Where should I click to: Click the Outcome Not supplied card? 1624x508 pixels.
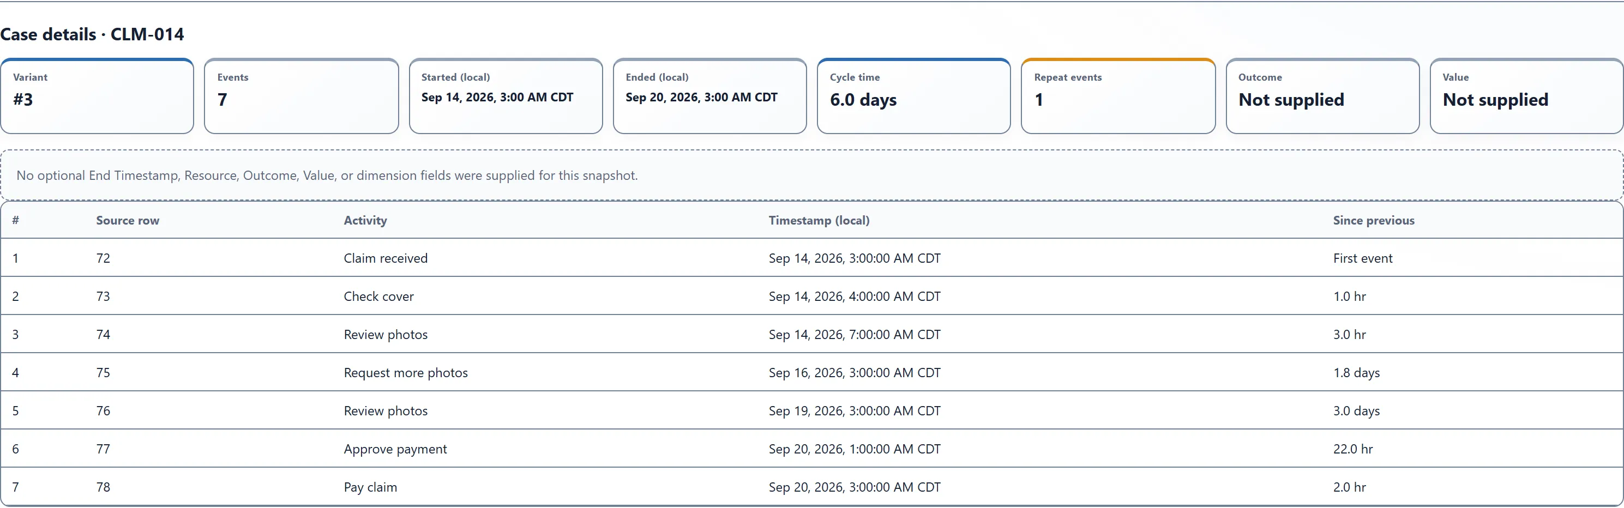(x=1322, y=96)
